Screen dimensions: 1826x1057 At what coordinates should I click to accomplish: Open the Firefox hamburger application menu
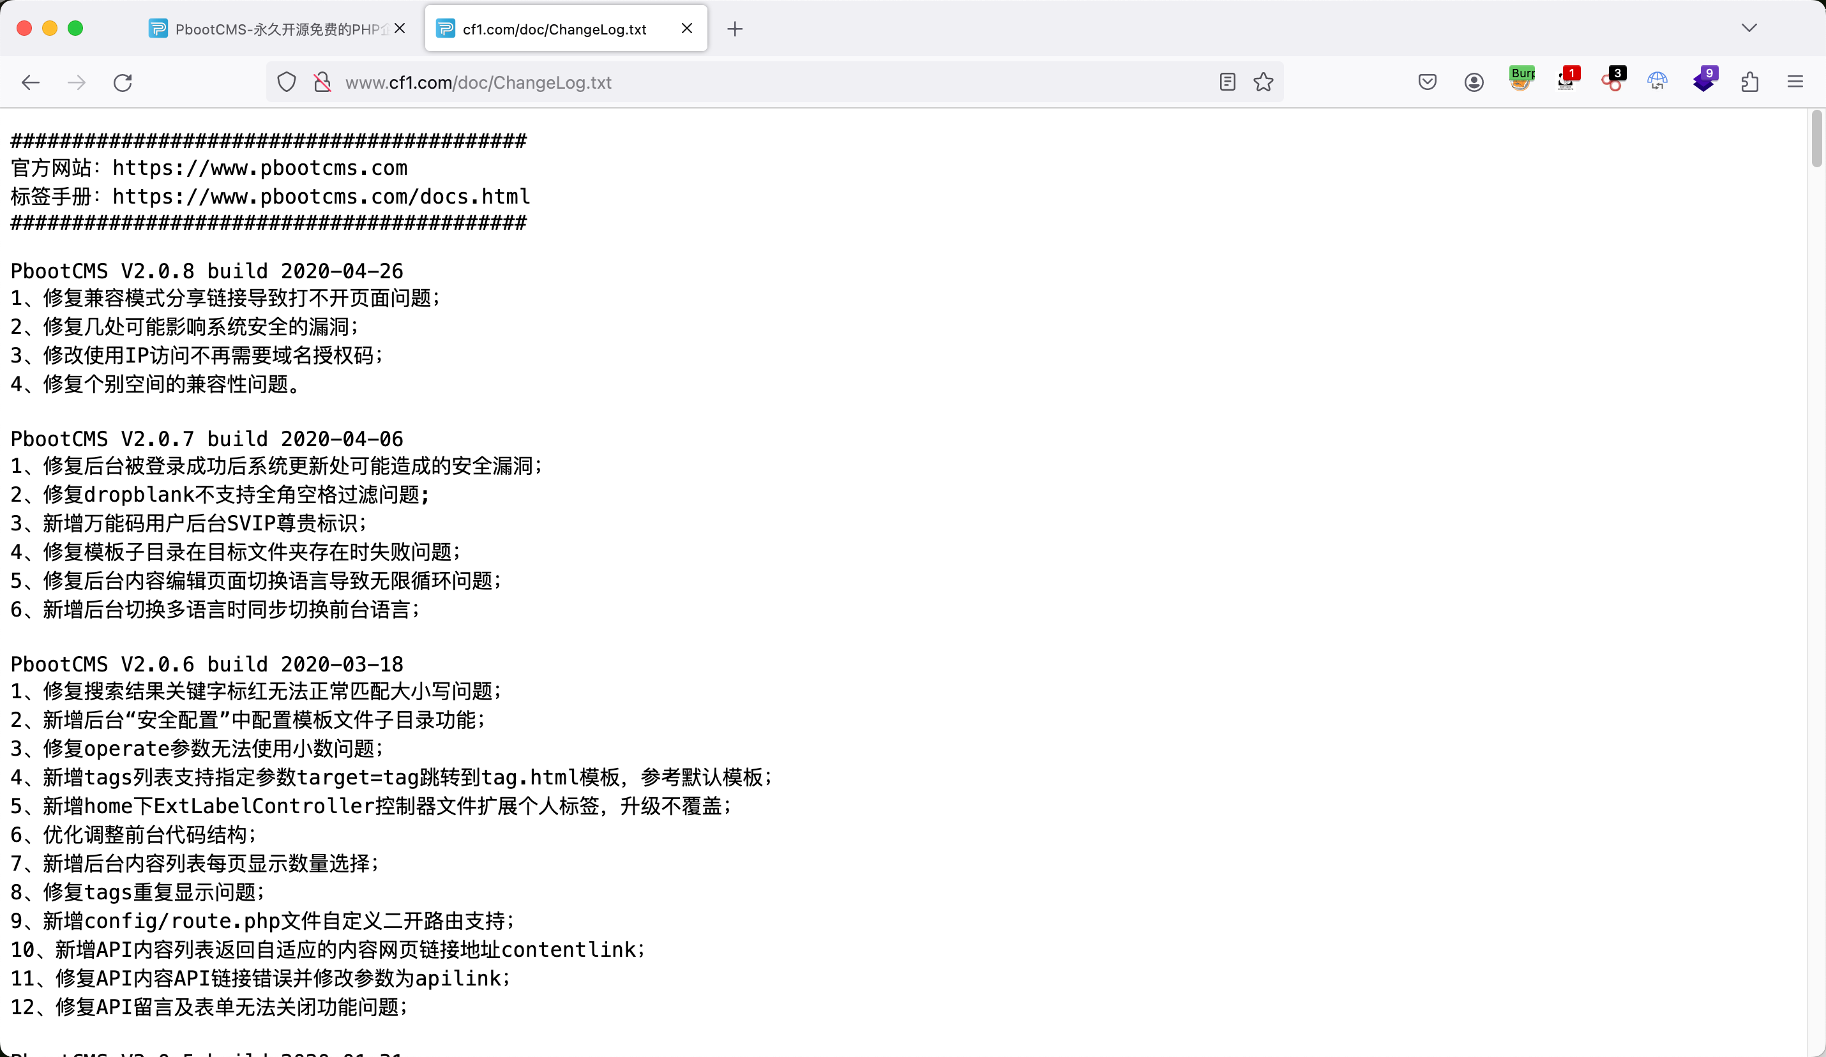point(1795,82)
